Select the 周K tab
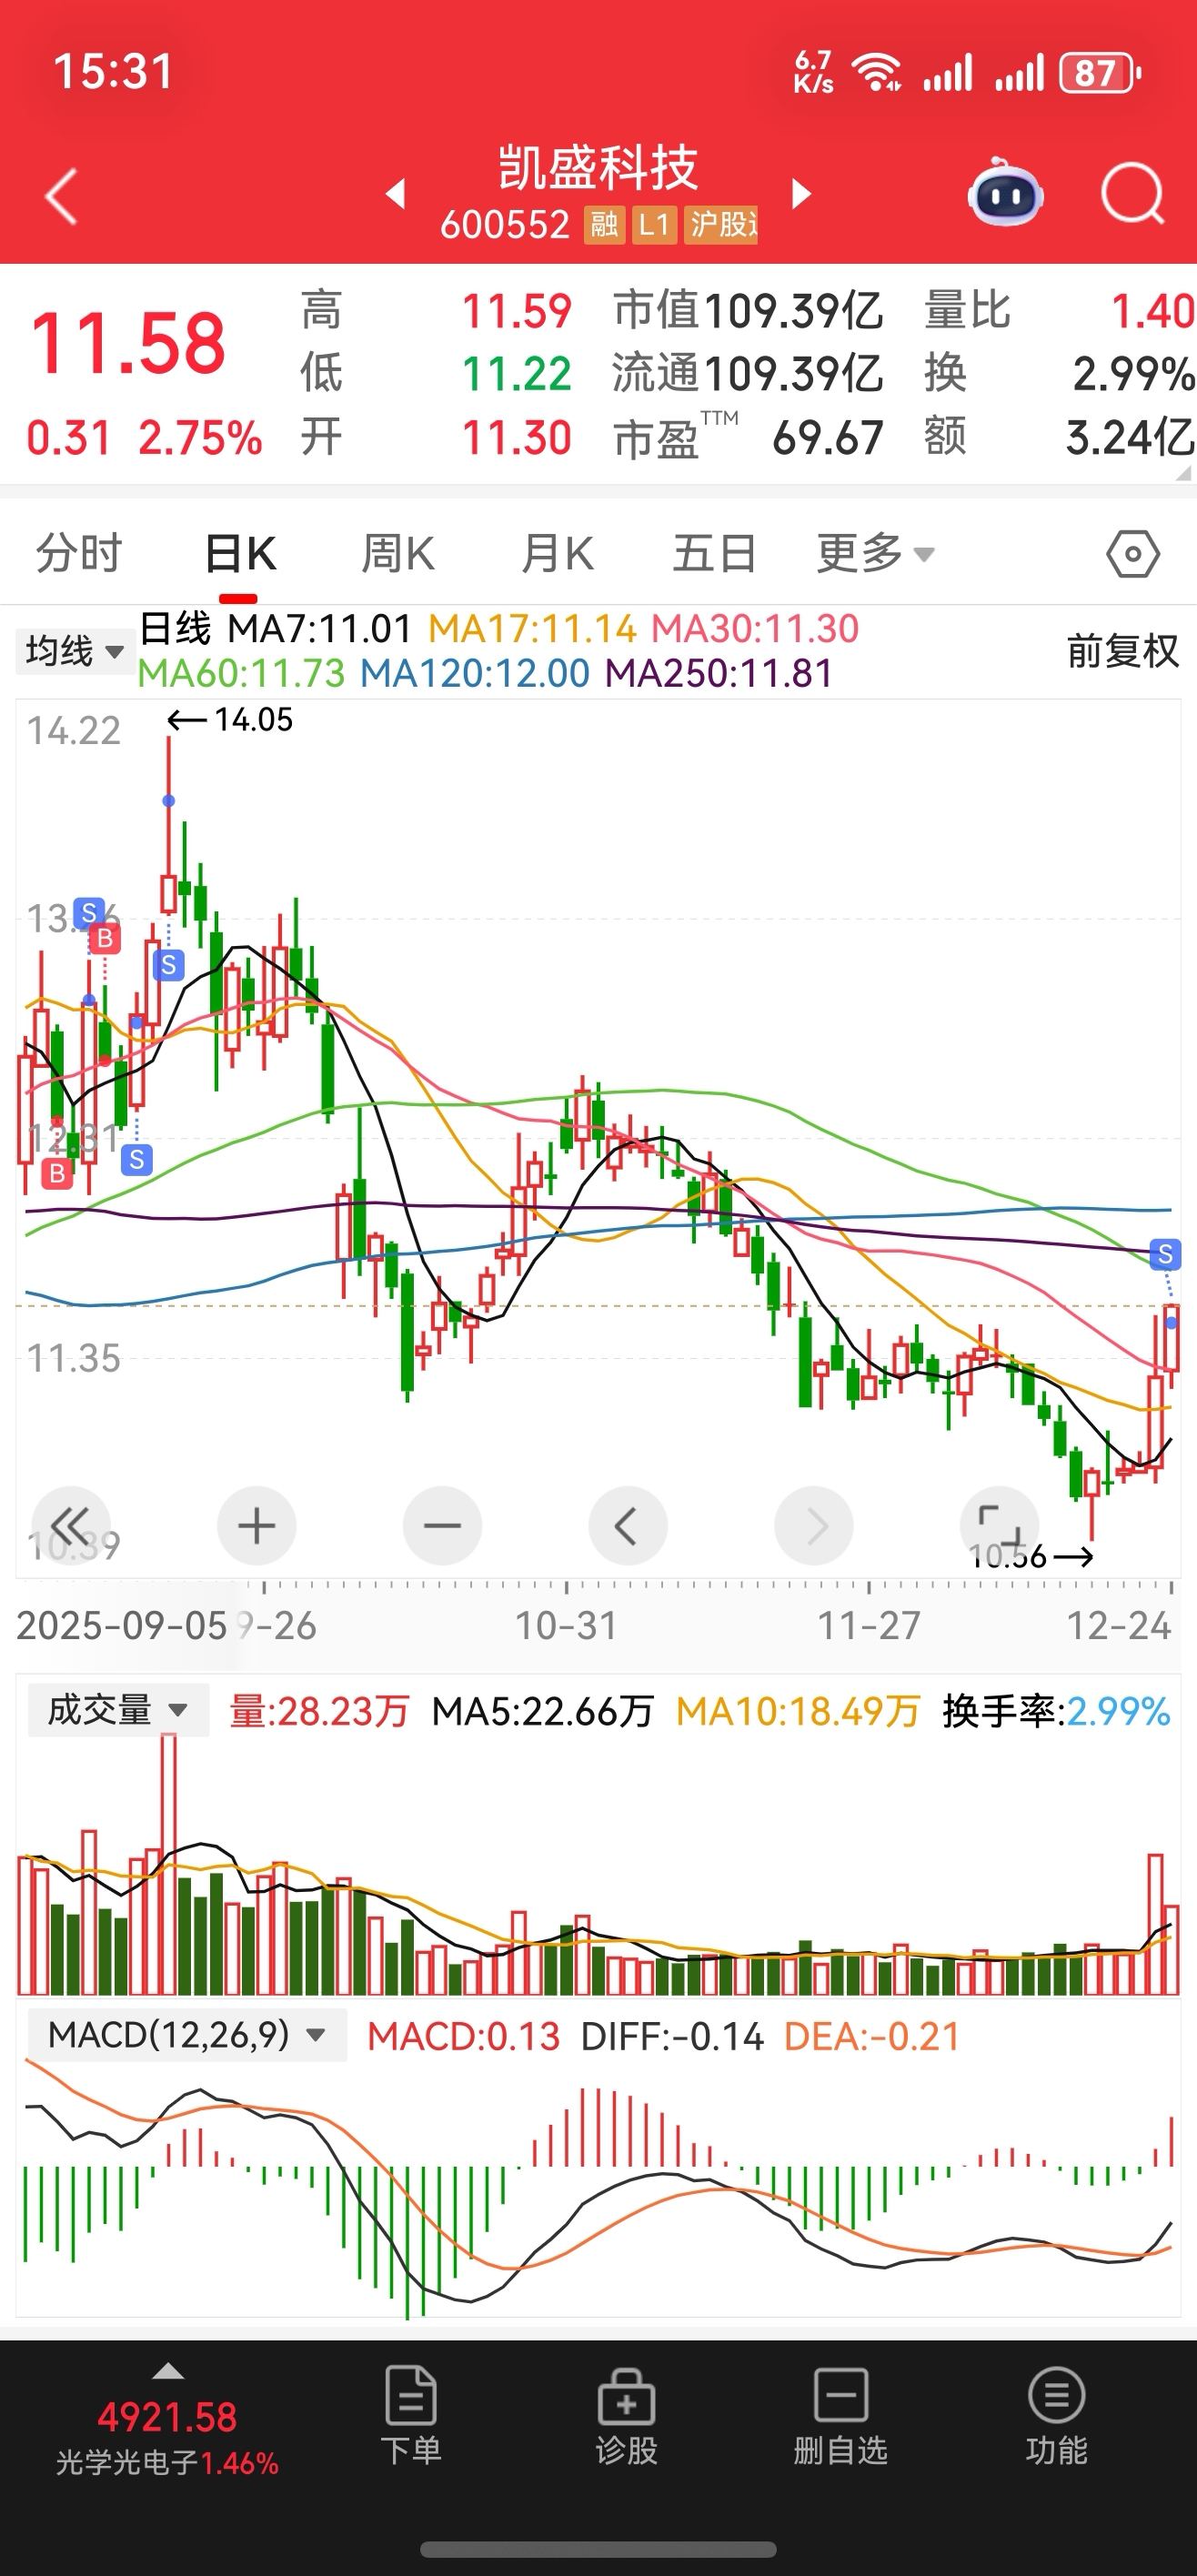 click(398, 553)
